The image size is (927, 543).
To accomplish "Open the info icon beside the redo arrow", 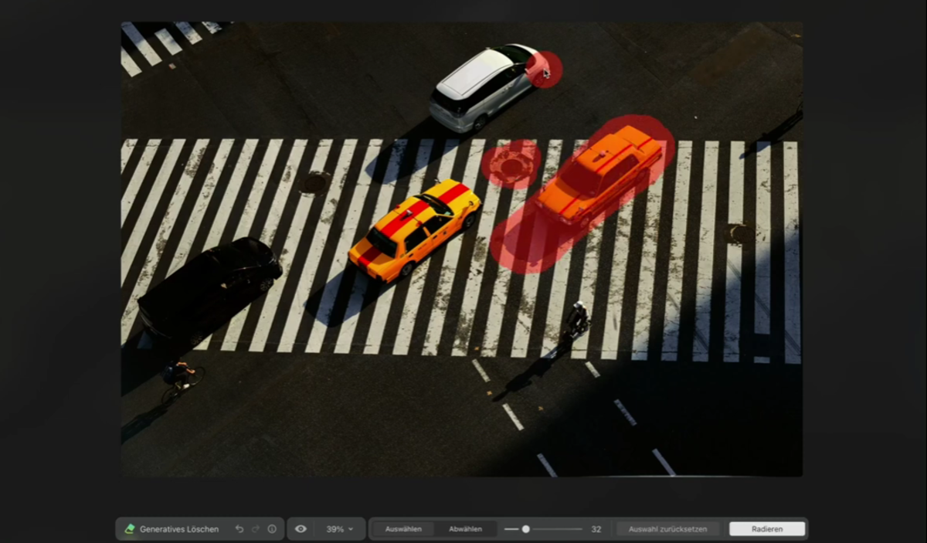I will [272, 528].
